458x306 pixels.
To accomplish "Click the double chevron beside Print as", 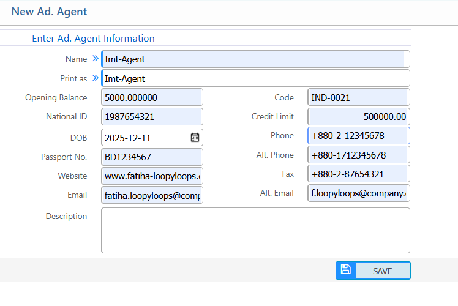I will pyautogui.click(x=95, y=78).
